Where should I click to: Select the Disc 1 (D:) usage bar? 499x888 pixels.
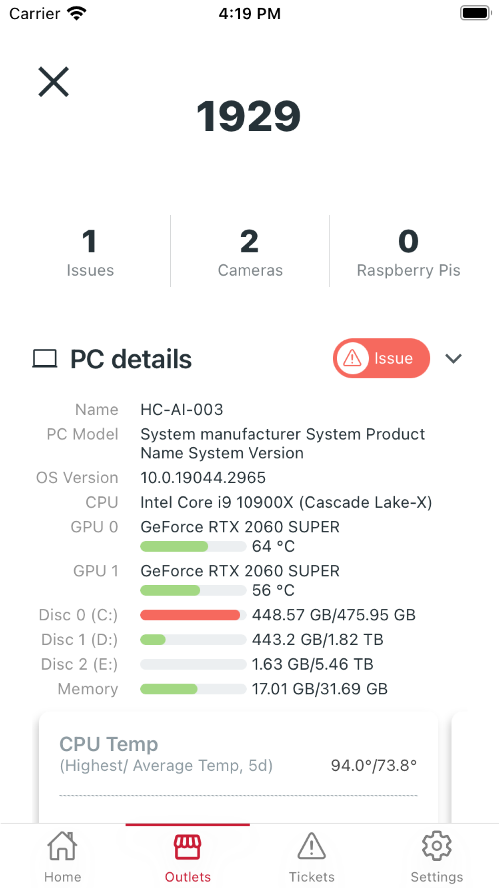point(193,640)
